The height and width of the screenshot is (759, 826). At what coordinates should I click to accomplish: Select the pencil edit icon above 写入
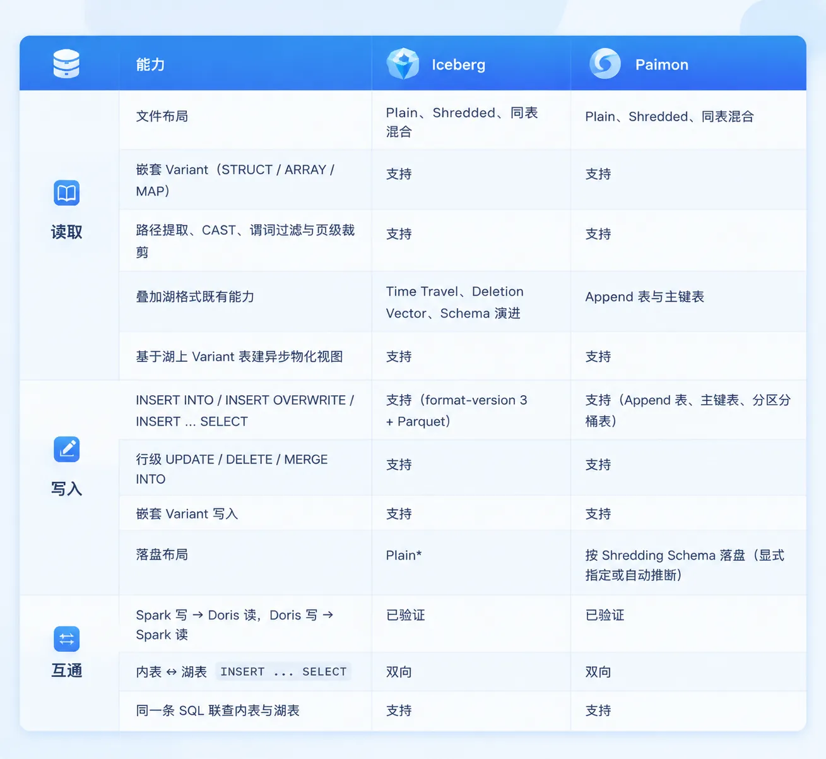pos(66,449)
